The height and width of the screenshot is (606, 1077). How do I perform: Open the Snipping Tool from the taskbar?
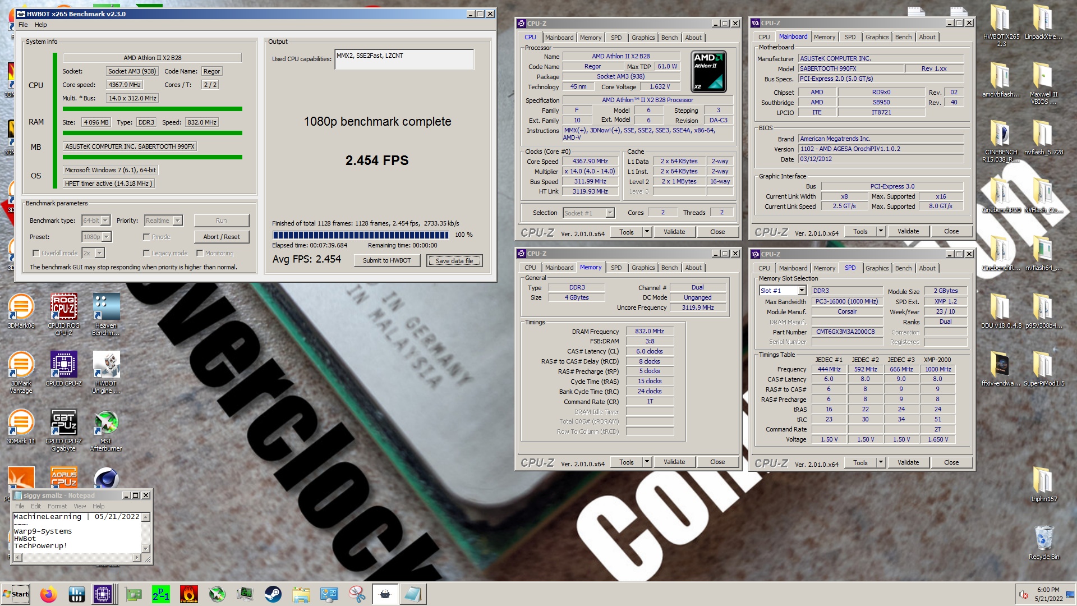point(357,594)
